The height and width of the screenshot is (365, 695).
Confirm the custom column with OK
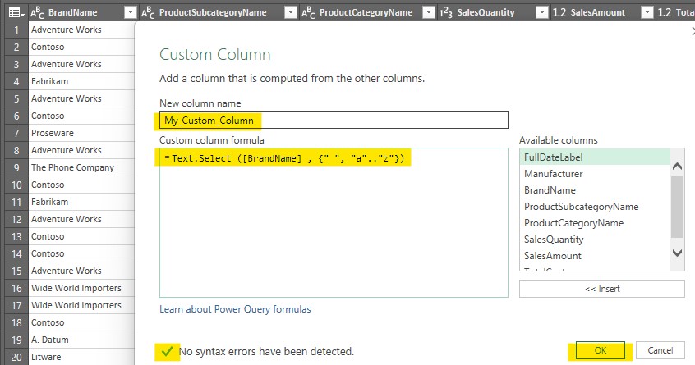point(600,351)
